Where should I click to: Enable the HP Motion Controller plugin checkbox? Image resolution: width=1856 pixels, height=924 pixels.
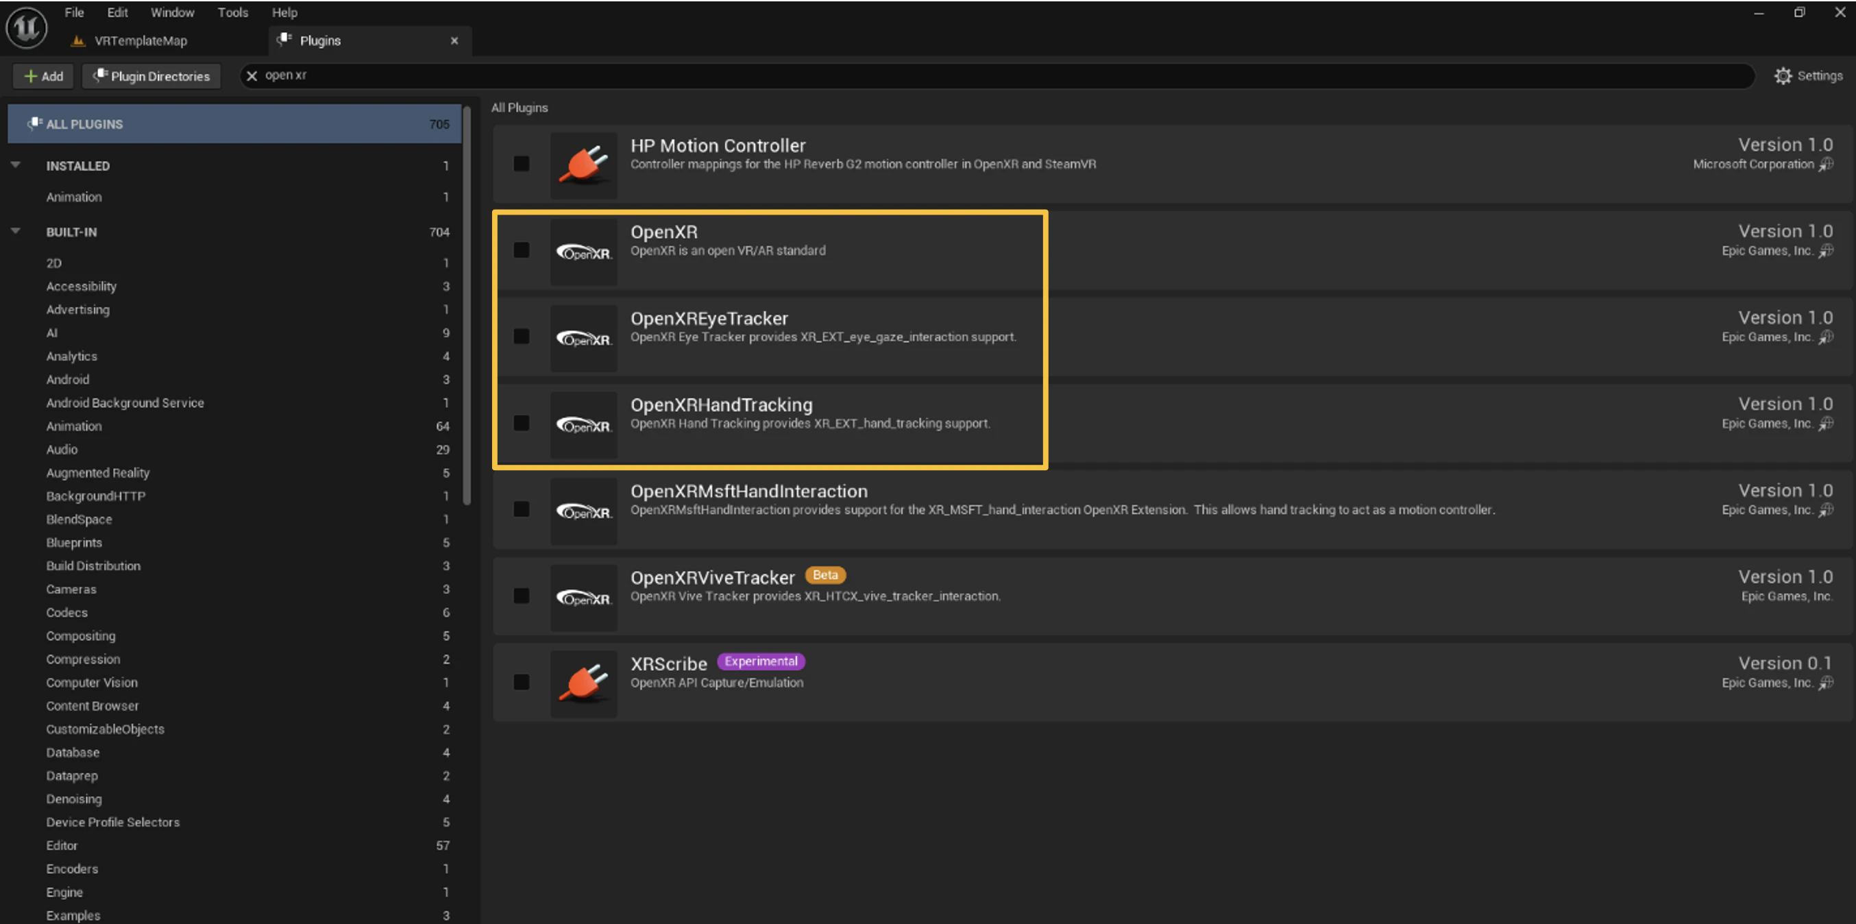pos(521,164)
